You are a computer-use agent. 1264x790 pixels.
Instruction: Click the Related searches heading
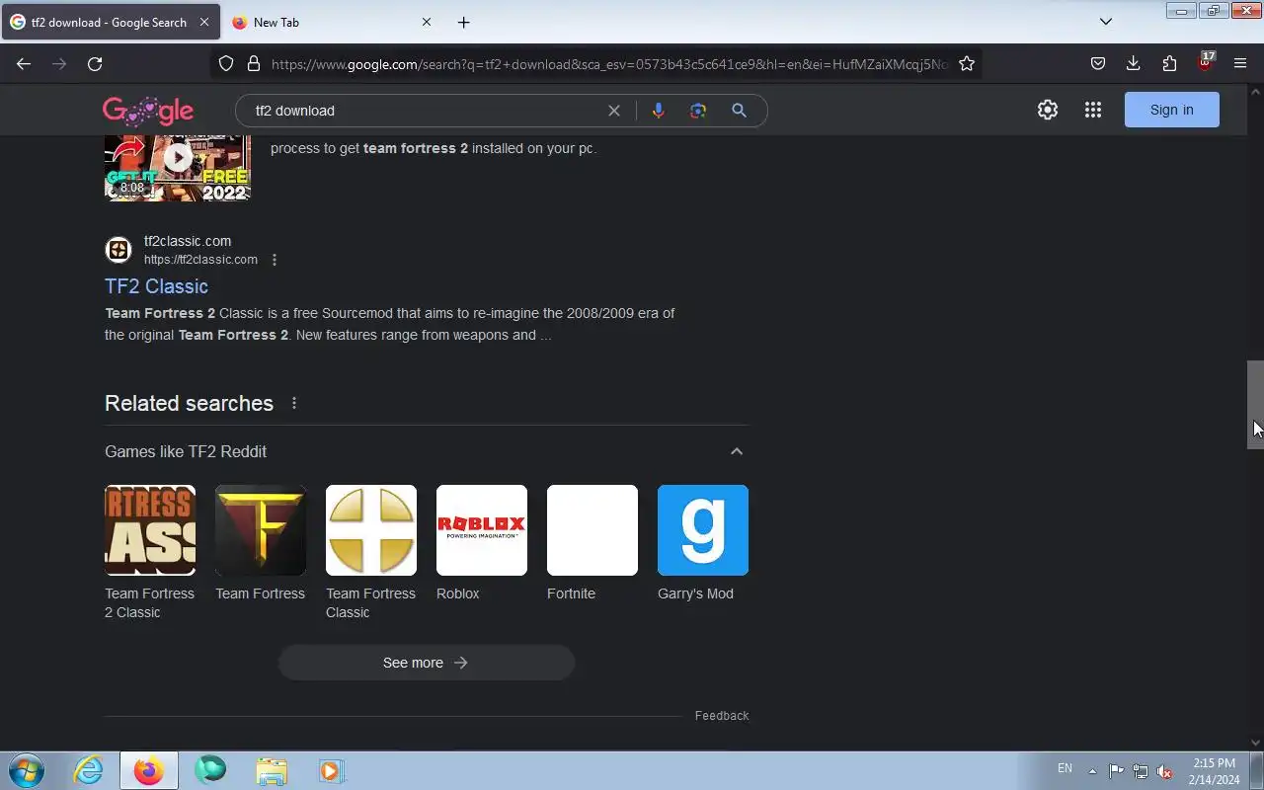(189, 403)
